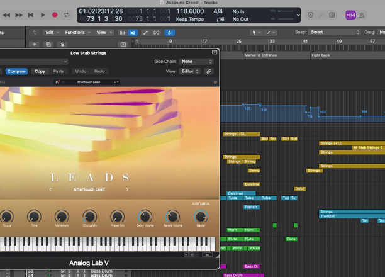Open the Analog Lab library browser icon
Screen dimensions: 385x277
(x=58, y=82)
